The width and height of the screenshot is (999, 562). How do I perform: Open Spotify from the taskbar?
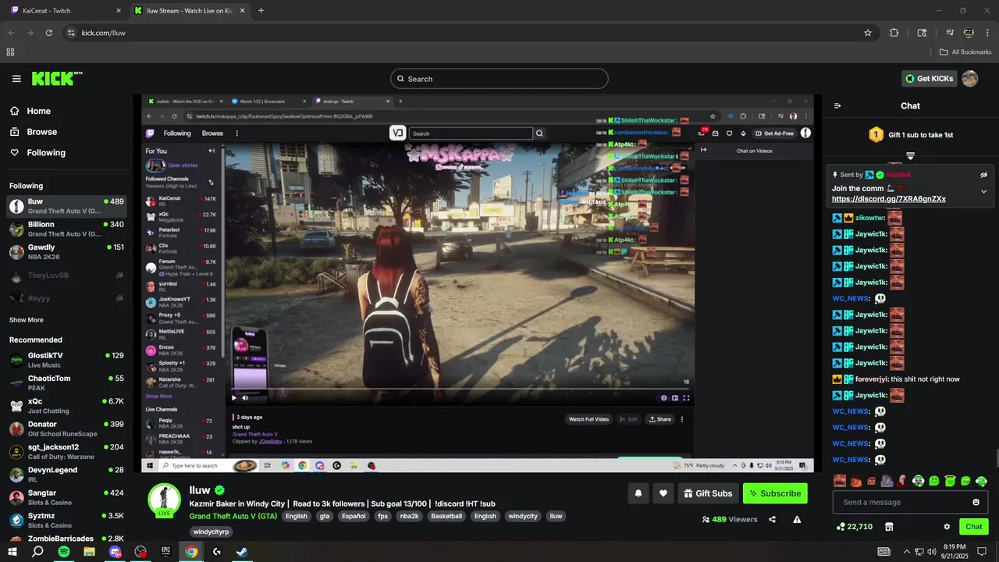pyautogui.click(x=64, y=552)
